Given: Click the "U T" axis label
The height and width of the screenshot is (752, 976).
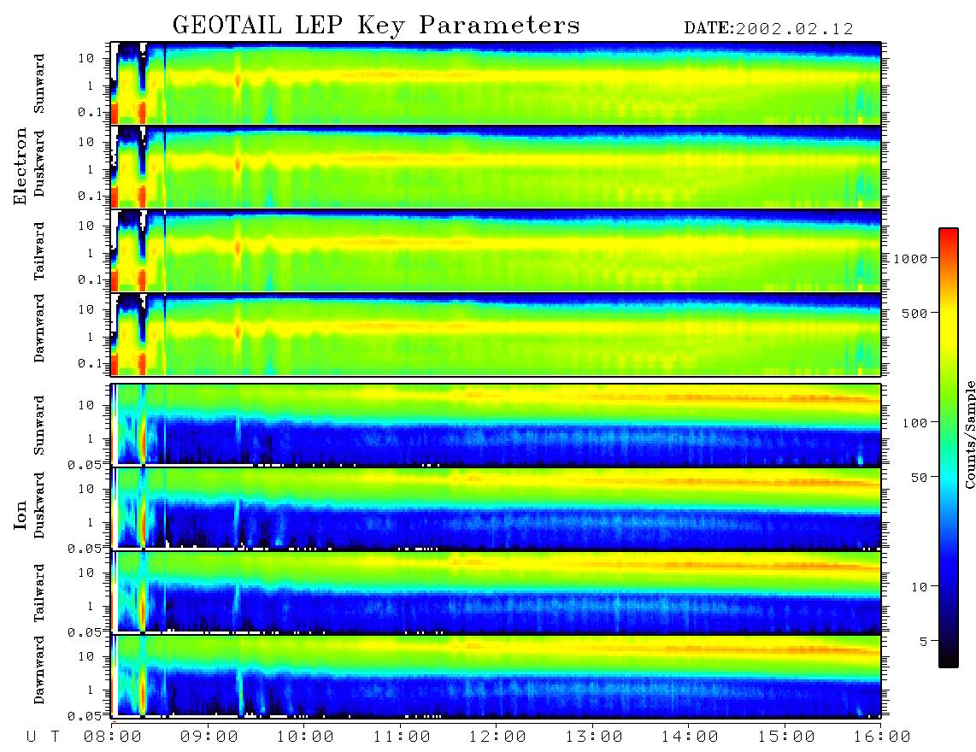Looking at the screenshot, I should [x=43, y=737].
